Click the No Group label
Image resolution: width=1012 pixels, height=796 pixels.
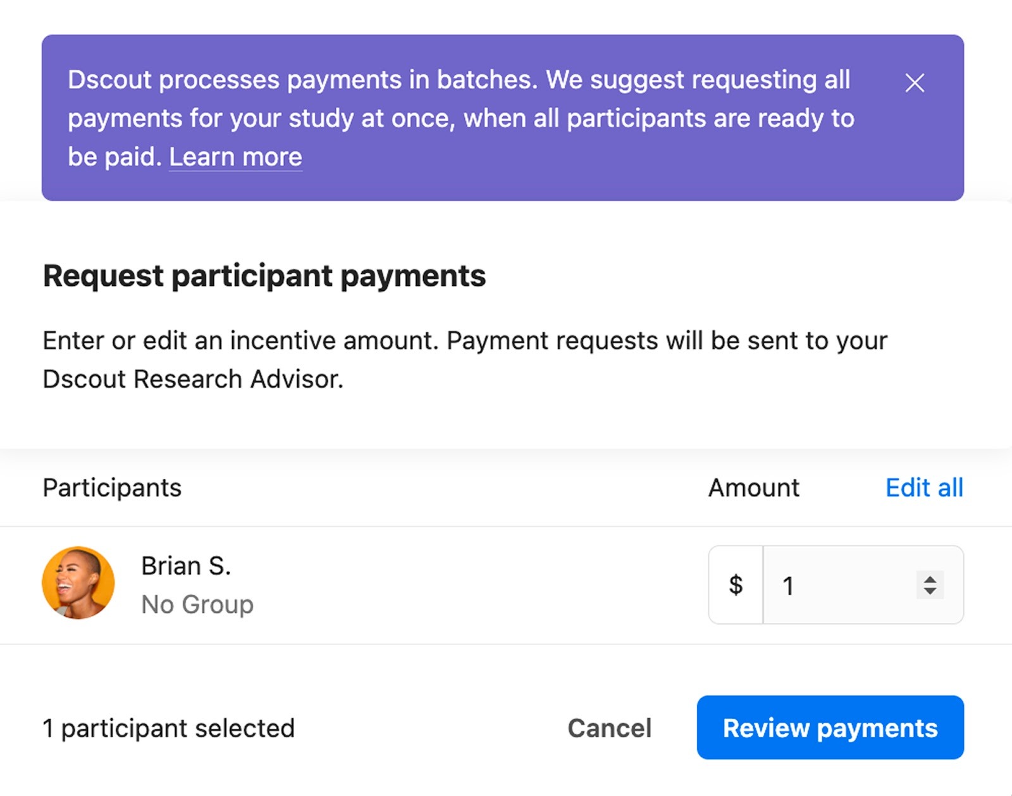(197, 604)
